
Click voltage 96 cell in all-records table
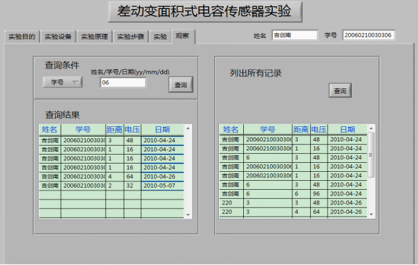[x=319, y=194]
